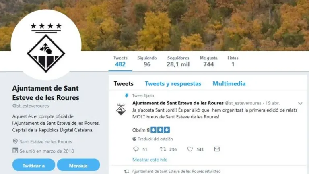Open the Tweets y respuestas tab
Screen dimensions: 309x174
[173, 84]
